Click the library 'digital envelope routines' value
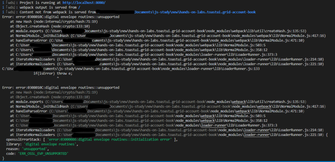The height and width of the screenshot is (162, 335). [x=51, y=144]
